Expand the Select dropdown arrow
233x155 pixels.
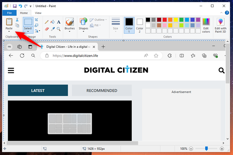(28, 32)
